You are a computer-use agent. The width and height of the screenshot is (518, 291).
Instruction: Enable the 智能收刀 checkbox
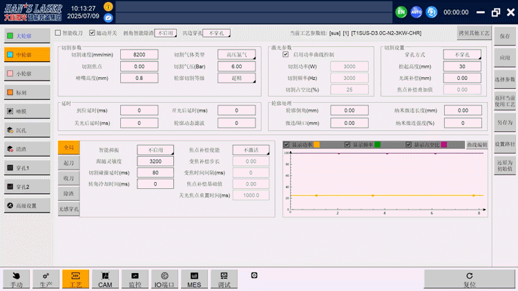click(58, 32)
